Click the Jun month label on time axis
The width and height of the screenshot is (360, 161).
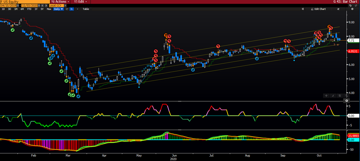tap(175, 156)
